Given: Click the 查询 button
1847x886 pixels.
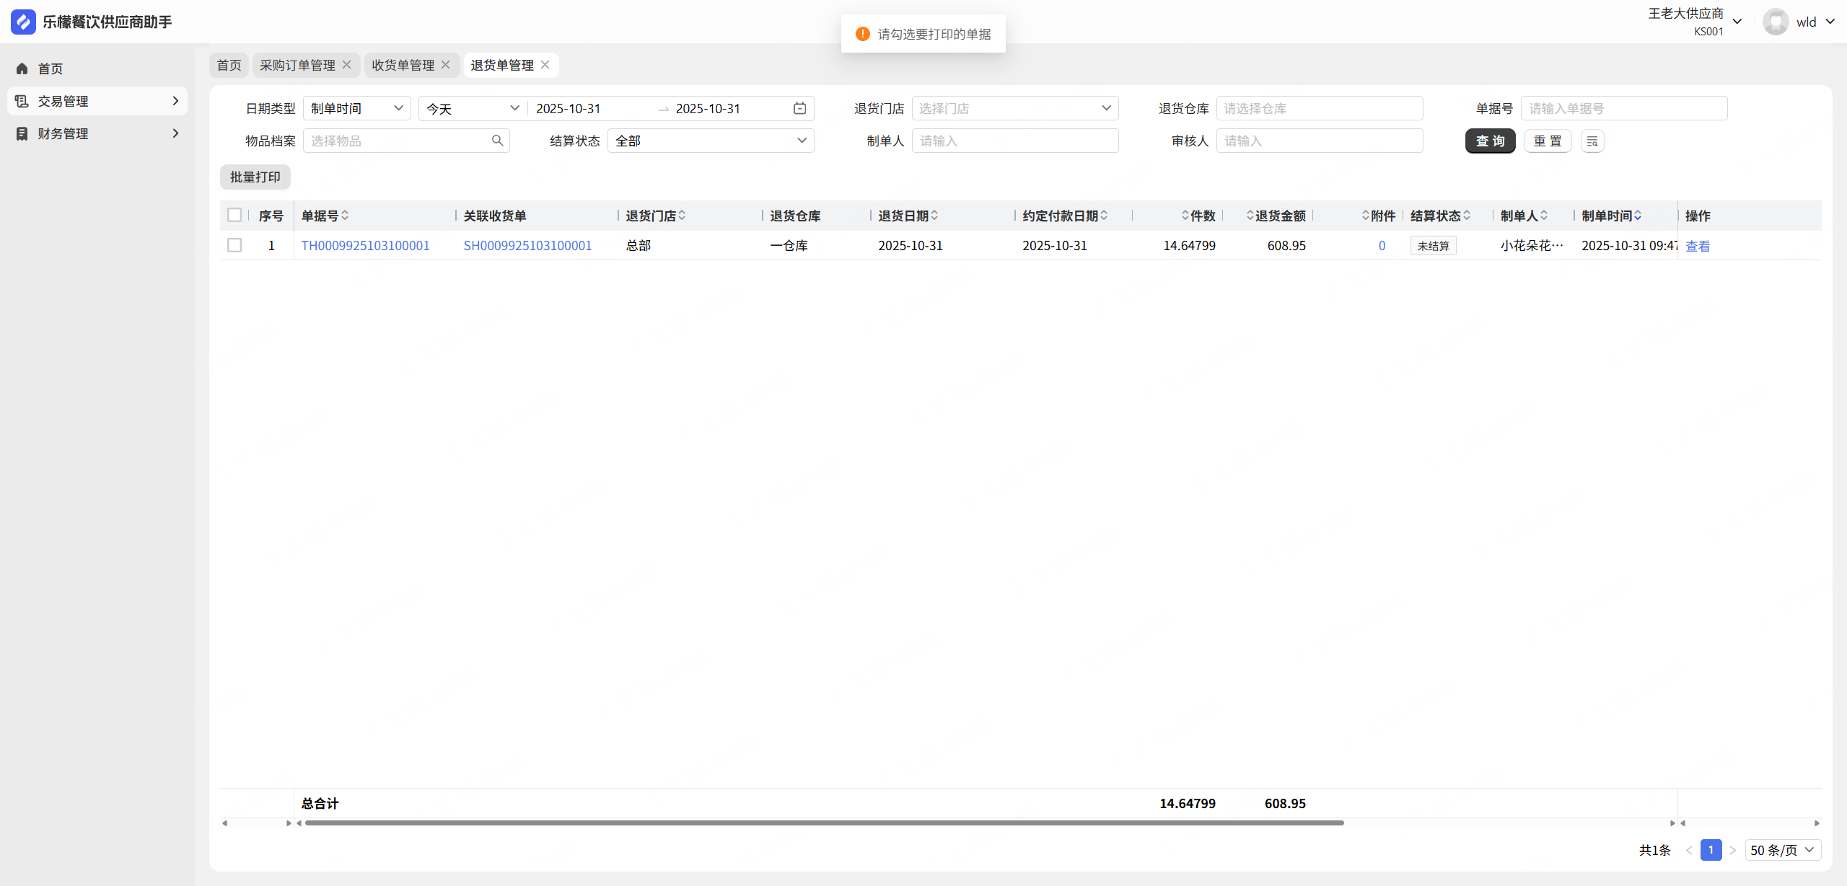Looking at the screenshot, I should pos(1490,141).
